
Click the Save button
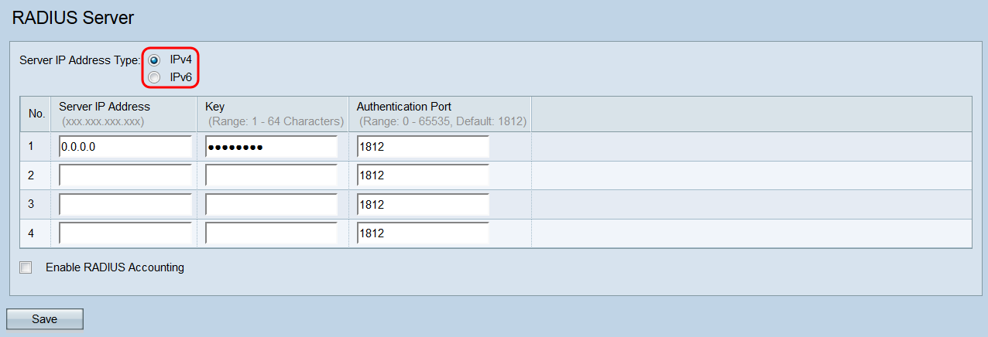tap(44, 319)
